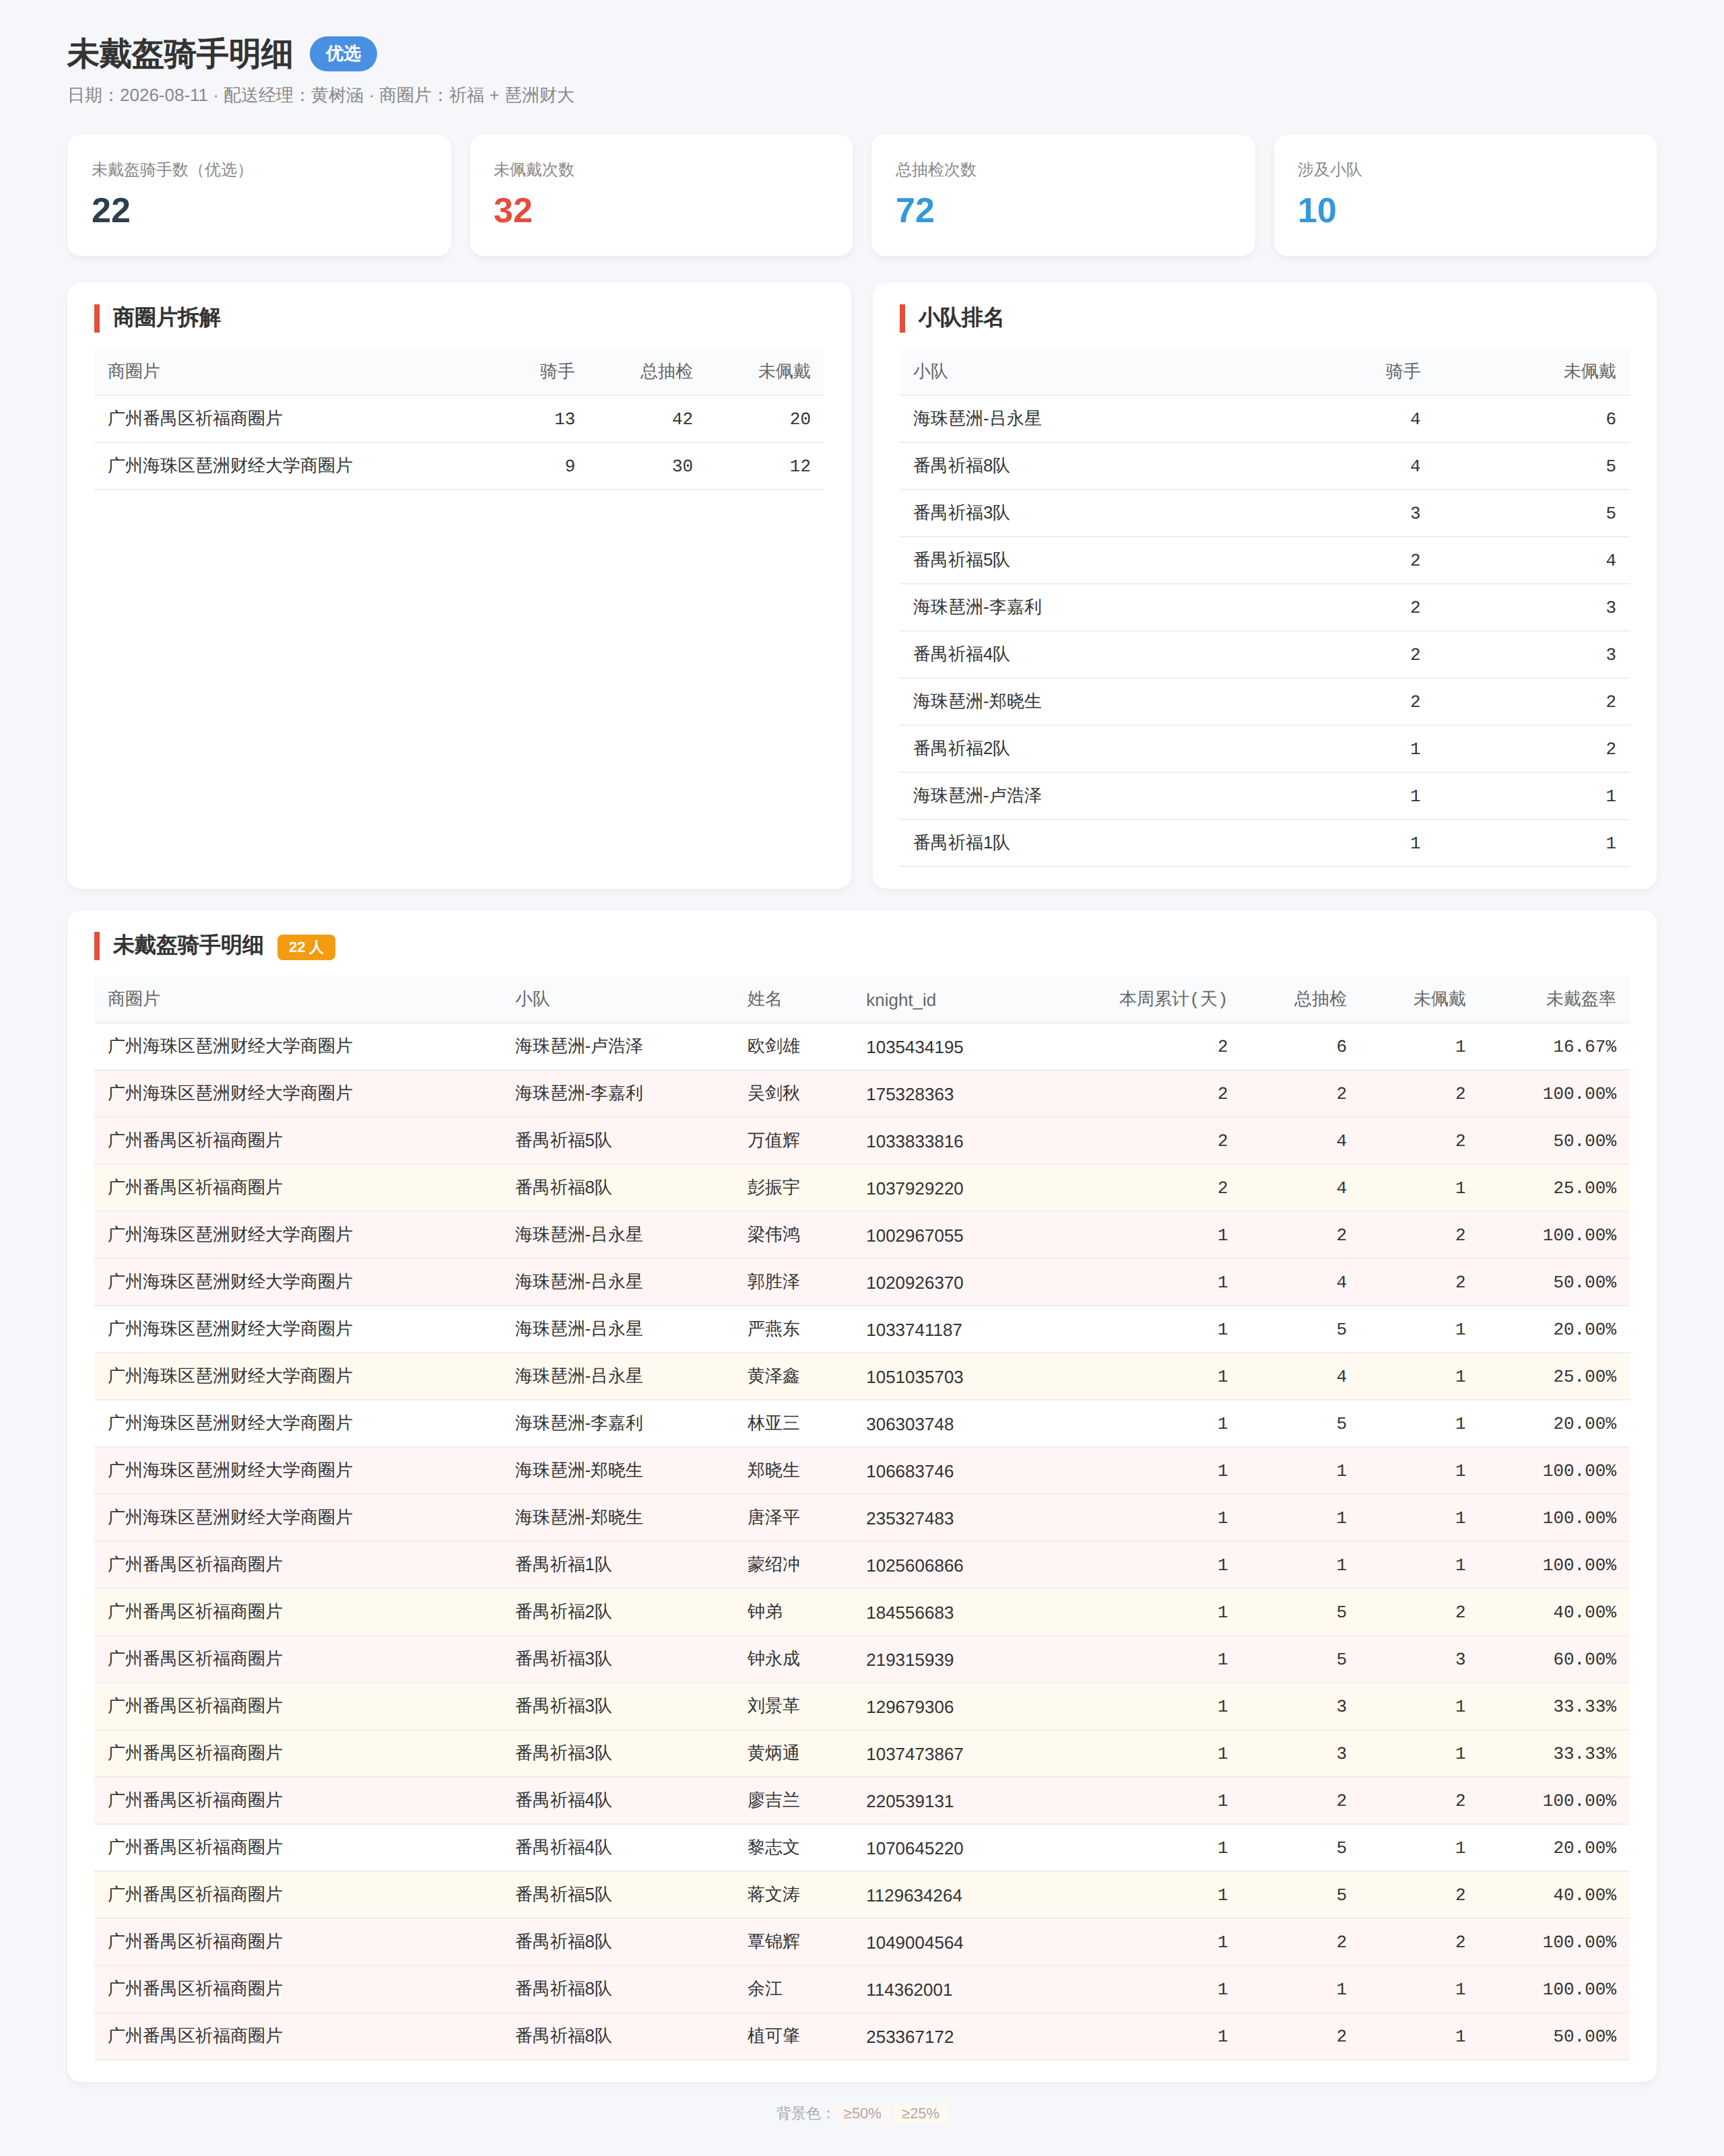
Task: Select the 16.67% rate for 欧剑雄
Action: [1584, 1046]
